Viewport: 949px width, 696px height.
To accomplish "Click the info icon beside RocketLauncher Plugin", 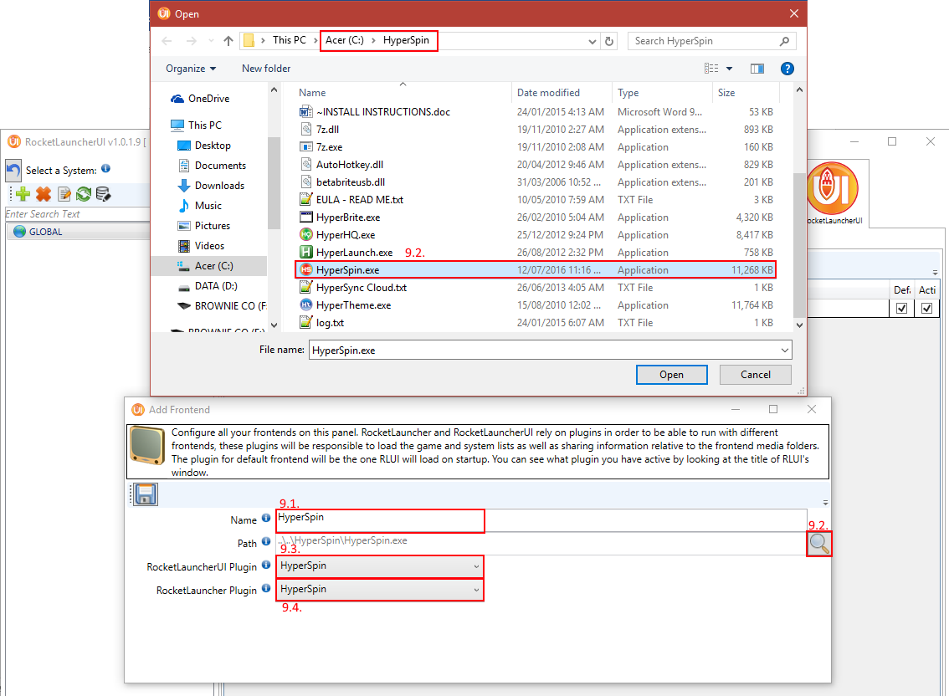I will [x=265, y=587].
